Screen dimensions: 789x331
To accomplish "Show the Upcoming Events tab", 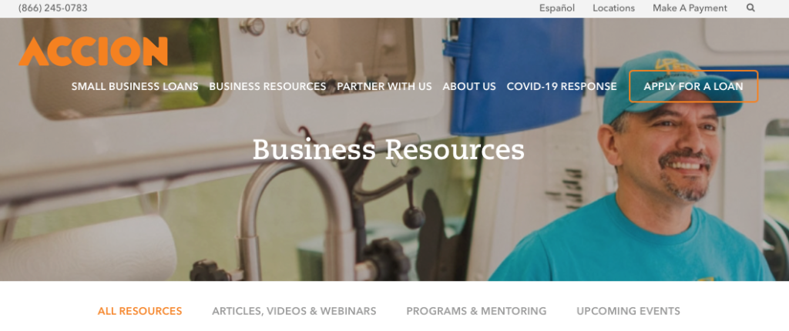I will coord(628,311).
